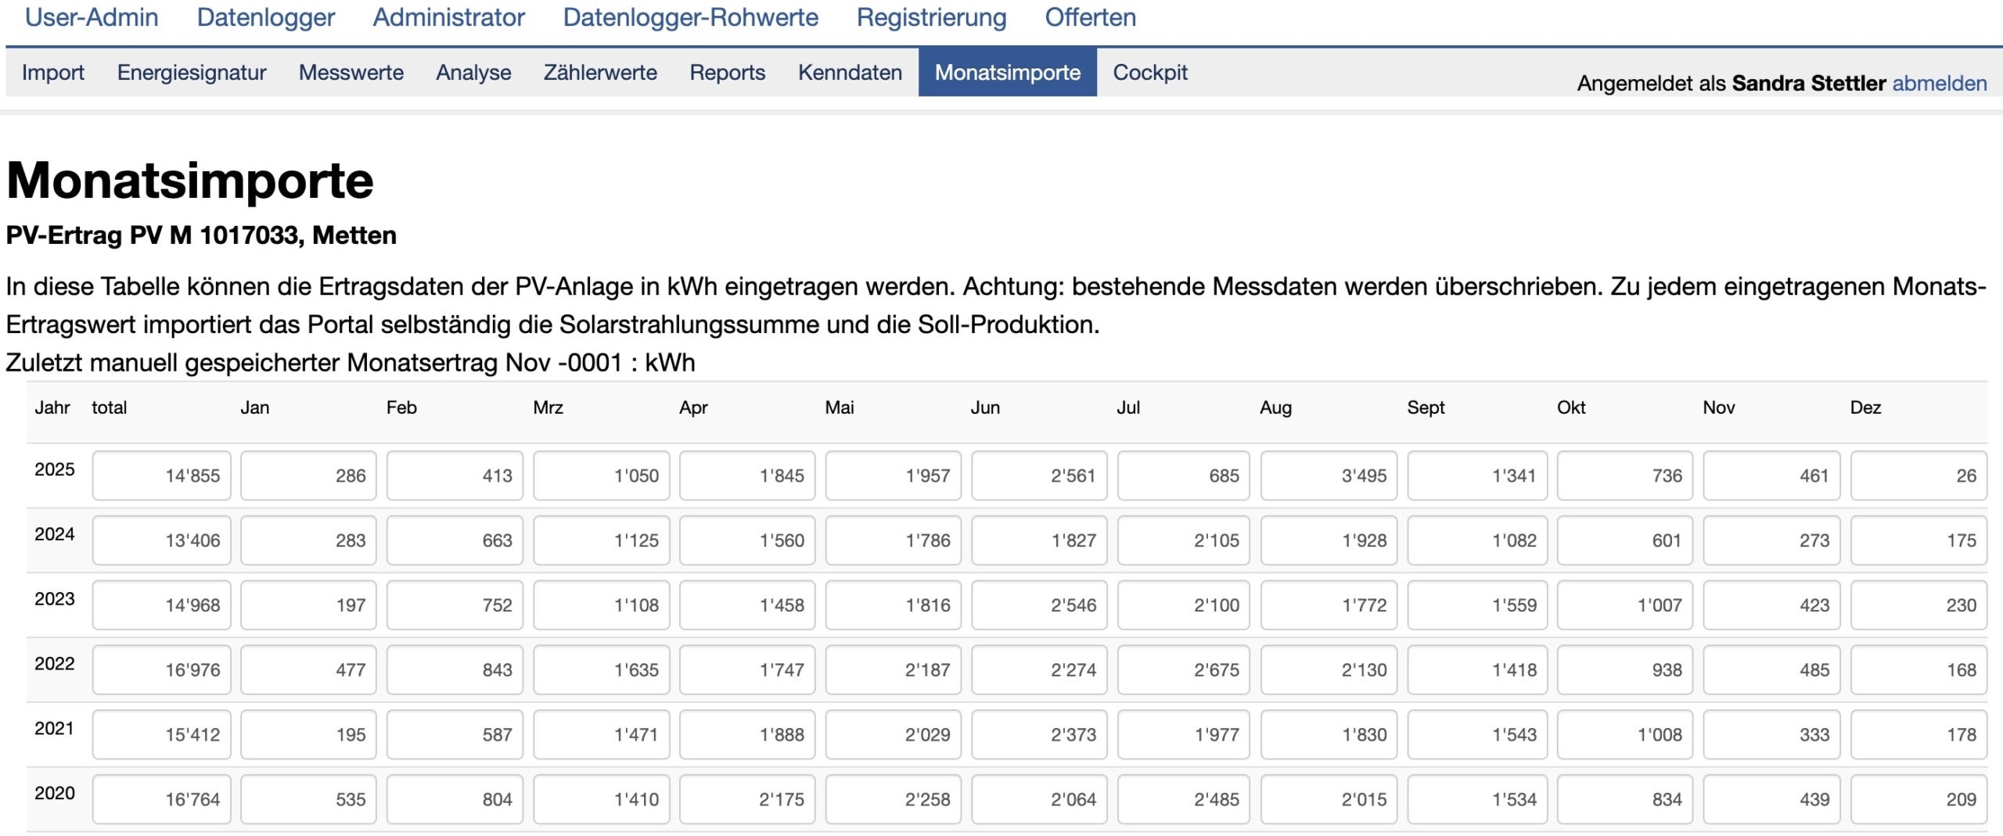The width and height of the screenshot is (2003, 836).
Task: Edit the February 2024 yield field
Action: (x=454, y=540)
